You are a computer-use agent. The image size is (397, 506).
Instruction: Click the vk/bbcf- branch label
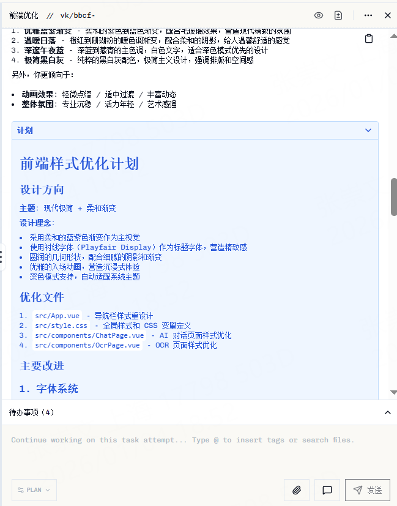point(78,15)
